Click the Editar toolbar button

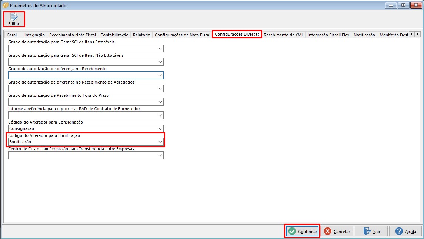coord(14,19)
